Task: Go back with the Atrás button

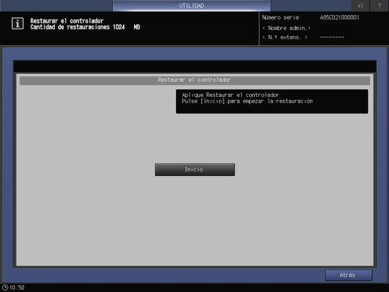Action: 348,275
